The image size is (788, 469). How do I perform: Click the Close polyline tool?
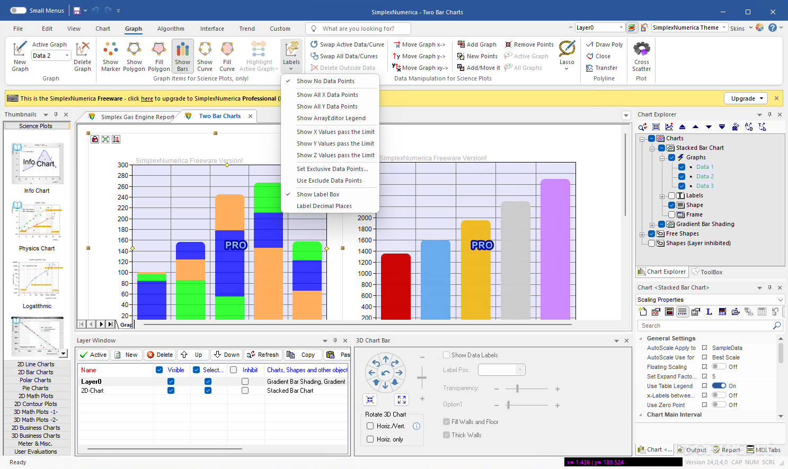598,56
